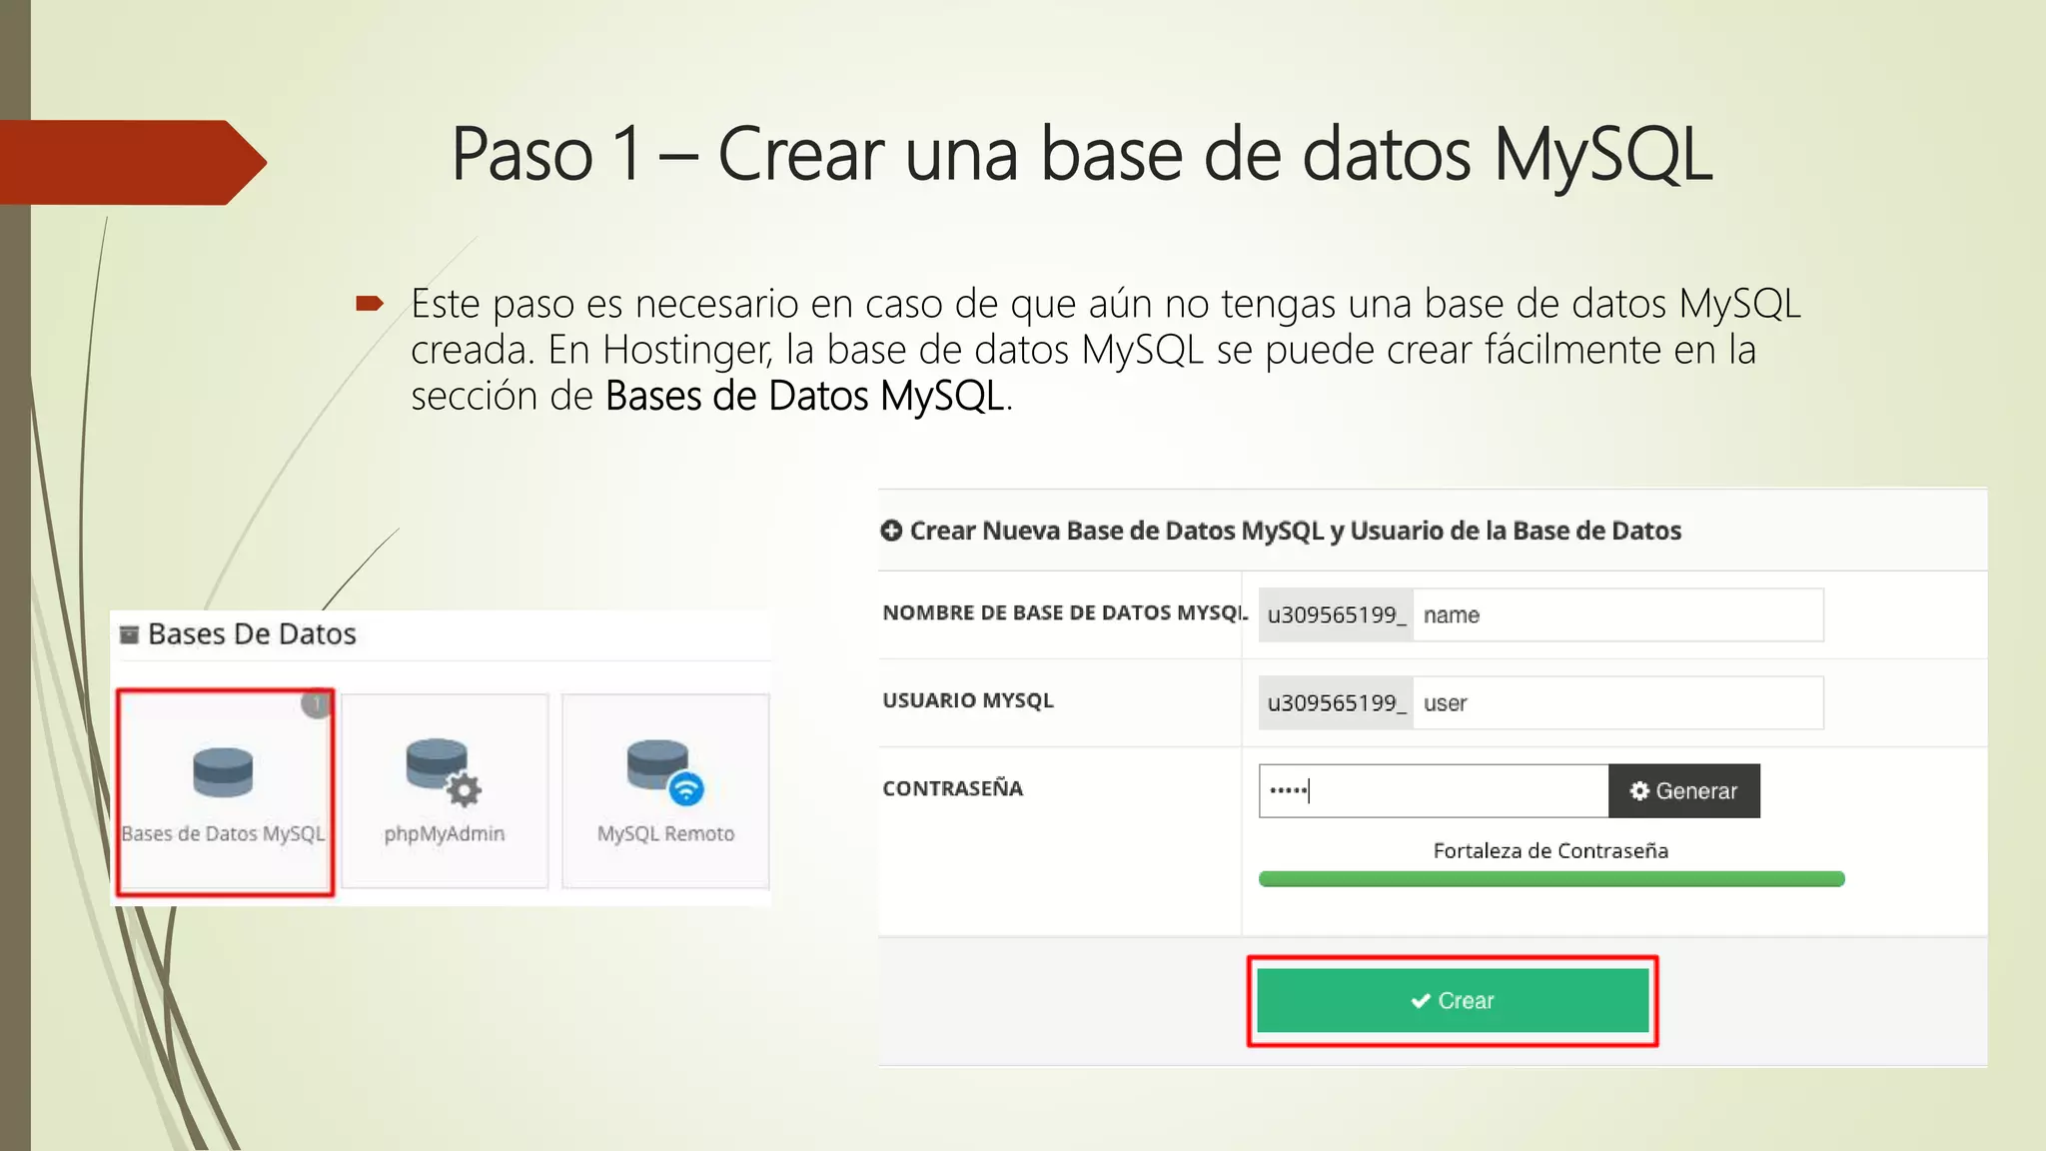Generate a password with Generar
The width and height of the screenshot is (2046, 1151).
1684,791
